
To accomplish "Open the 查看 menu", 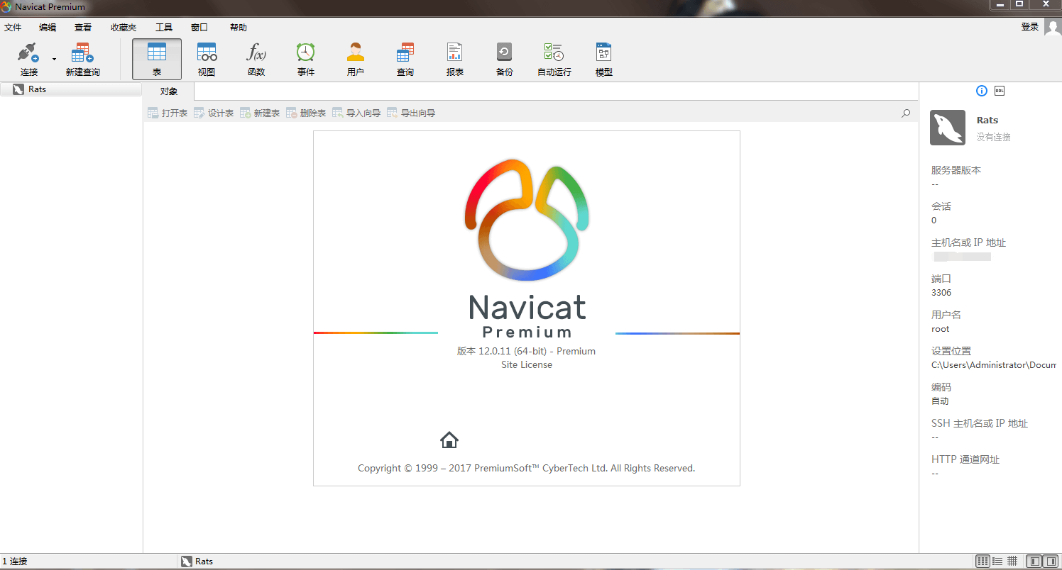I will tap(83, 28).
